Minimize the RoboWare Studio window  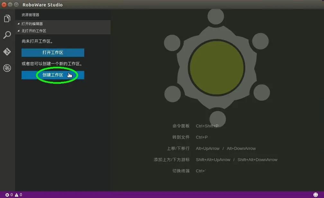pyautogui.click(x=10, y=4)
